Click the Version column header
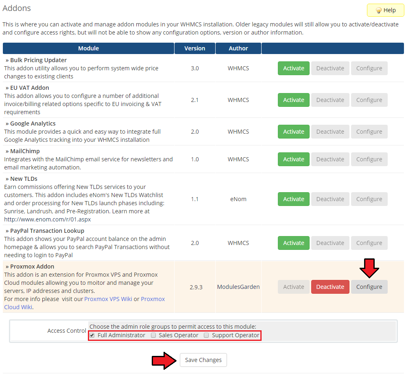406x375 pixels. click(x=195, y=48)
